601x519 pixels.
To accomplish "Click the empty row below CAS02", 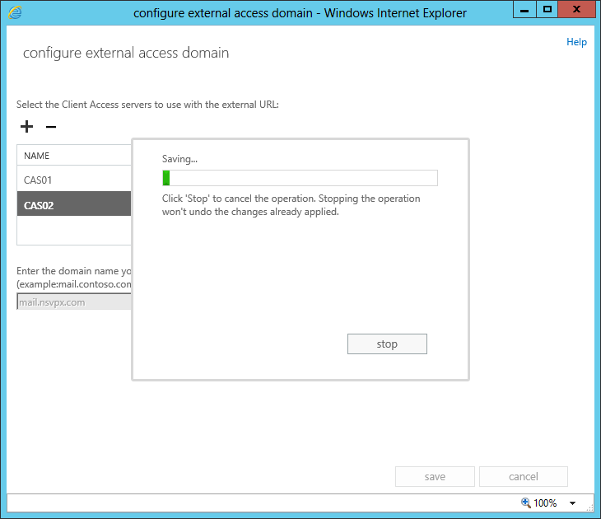I will [74, 231].
